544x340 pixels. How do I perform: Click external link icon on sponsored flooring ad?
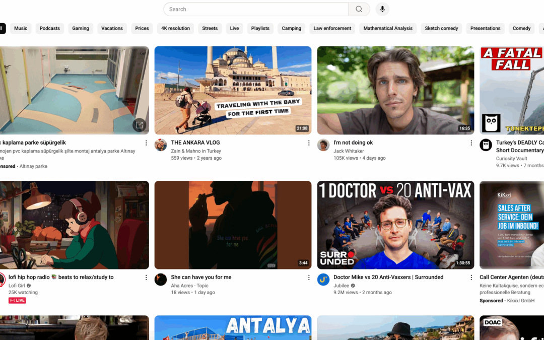139,124
